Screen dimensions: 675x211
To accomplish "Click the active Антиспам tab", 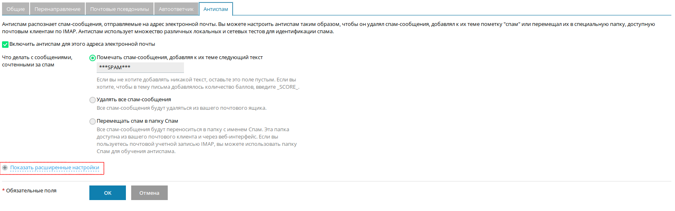I will coord(216,9).
